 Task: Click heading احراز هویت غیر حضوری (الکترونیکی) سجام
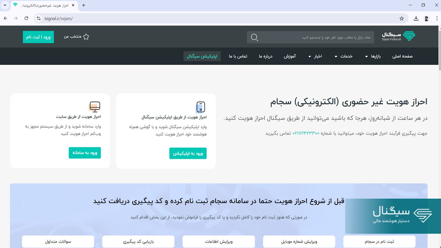(349, 102)
